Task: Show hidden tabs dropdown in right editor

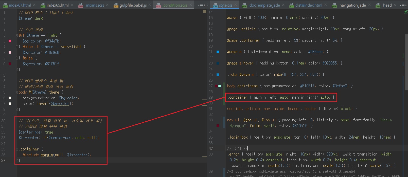Action: coord(403,5)
